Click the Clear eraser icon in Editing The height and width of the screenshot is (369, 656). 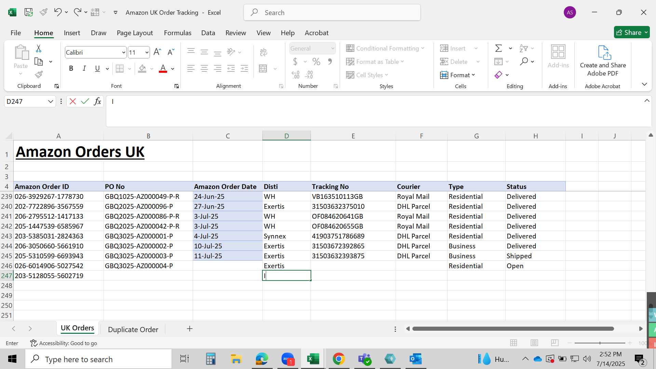[498, 75]
